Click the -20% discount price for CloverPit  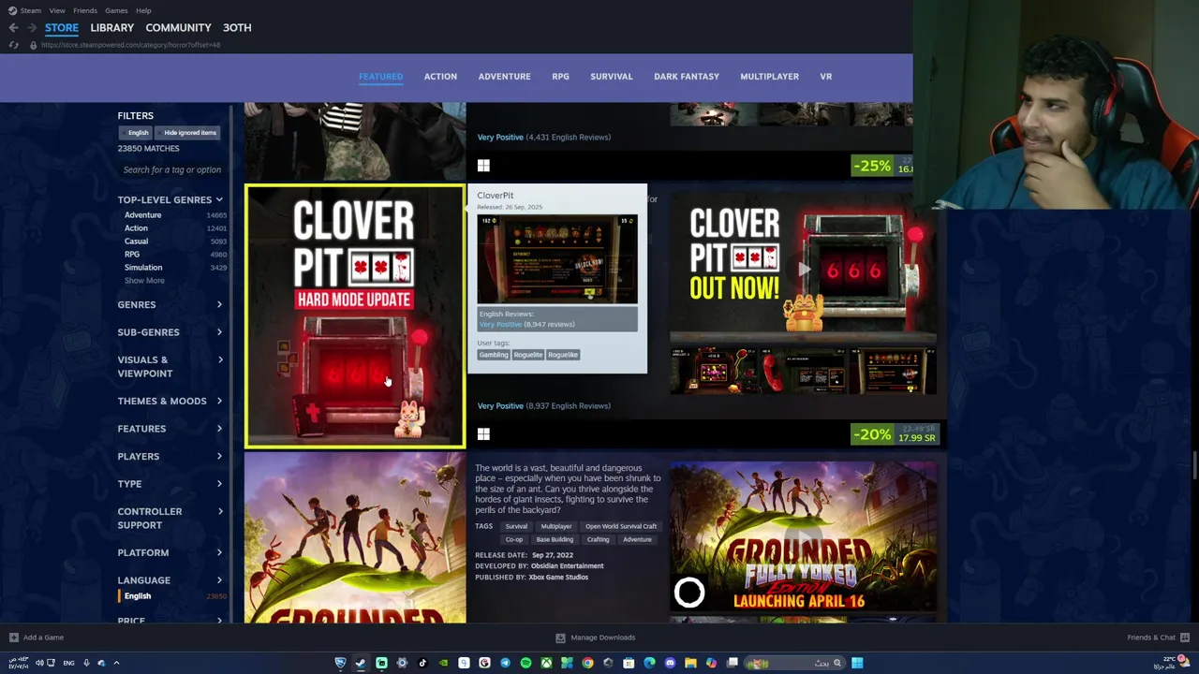pyautogui.click(x=895, y=434)
